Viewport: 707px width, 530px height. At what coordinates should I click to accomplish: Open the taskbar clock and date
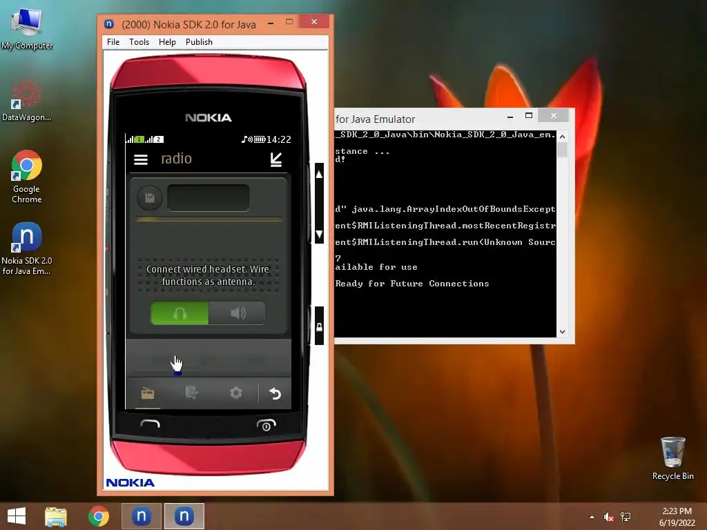(677, 517)
